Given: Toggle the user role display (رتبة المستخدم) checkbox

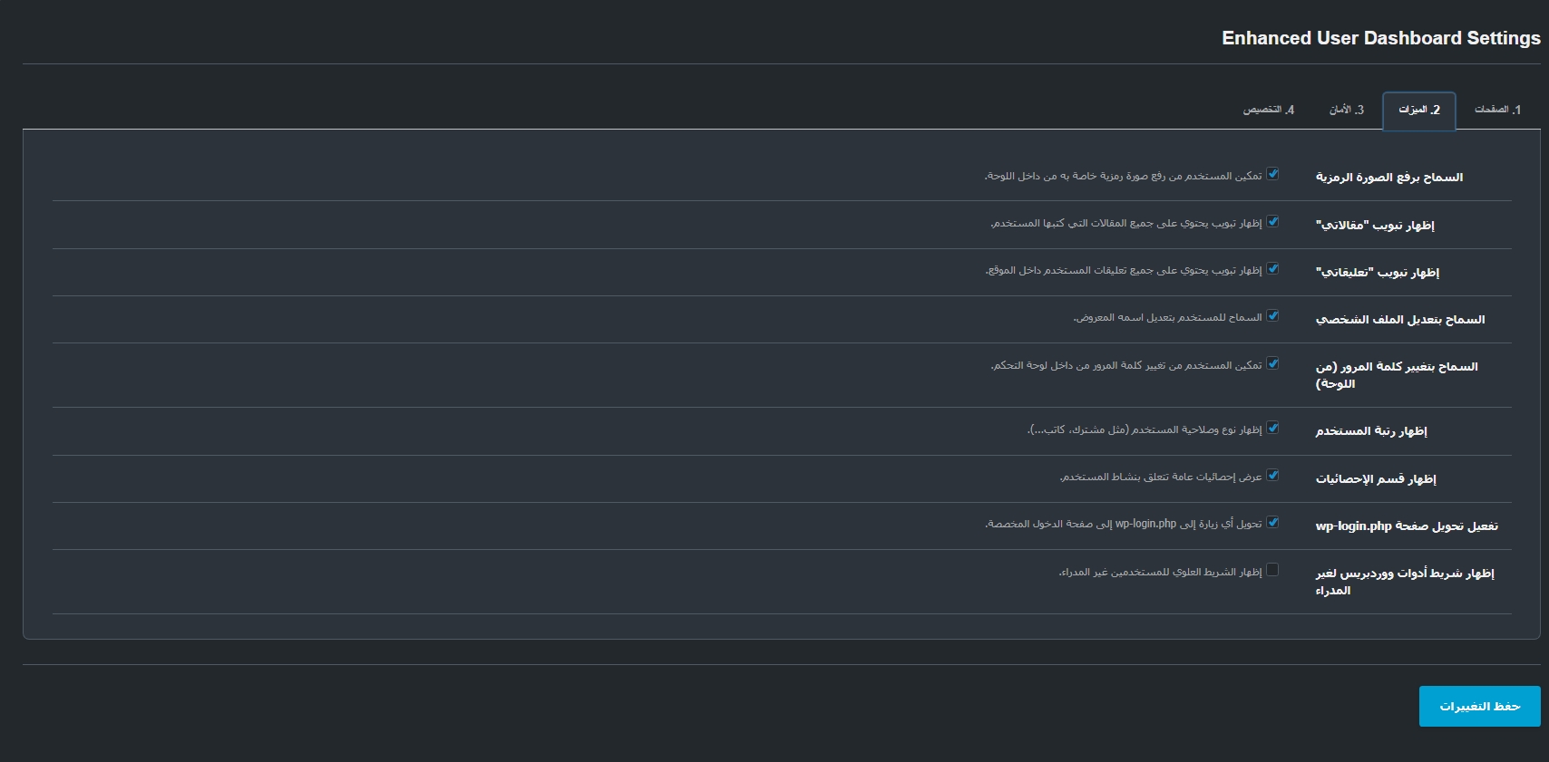Looking at the screenshot, I should click(x=1272, y=428).
